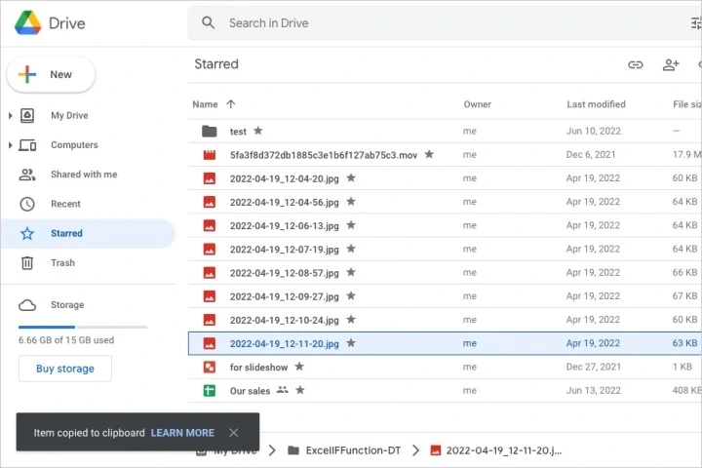Reverse sort order with Name arrow
This screenshot has width=702, height=468.
pyautogui.click(x=230, y=104)
